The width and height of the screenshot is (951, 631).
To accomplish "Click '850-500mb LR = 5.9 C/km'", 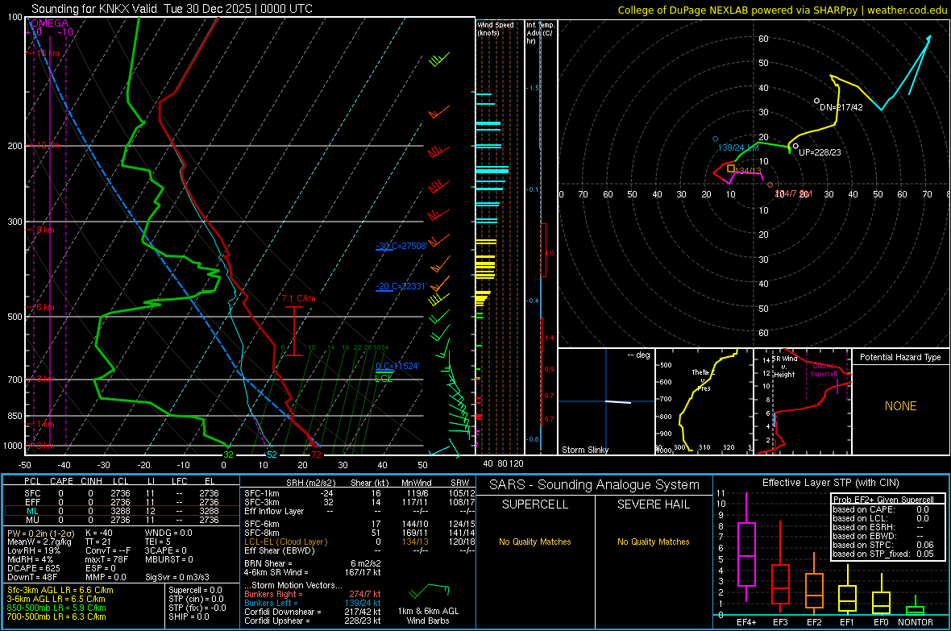I will click(56, 608).
